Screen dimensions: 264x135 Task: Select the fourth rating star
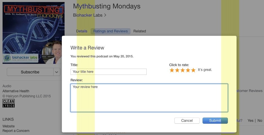(188, 70)
